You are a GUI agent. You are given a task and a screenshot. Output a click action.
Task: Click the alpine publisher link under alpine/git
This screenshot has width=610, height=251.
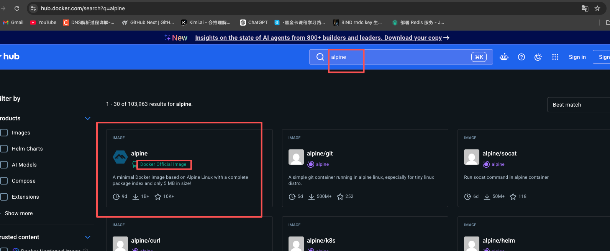(x=322, y=164)
